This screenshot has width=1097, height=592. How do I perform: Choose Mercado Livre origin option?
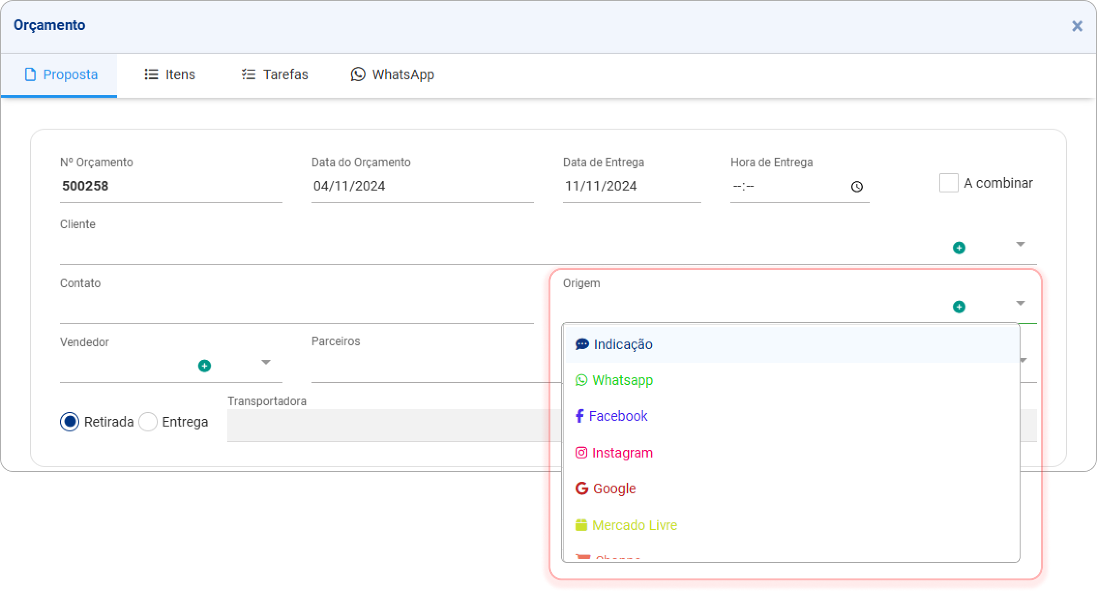pyautogui.click(x=634, y=525)
